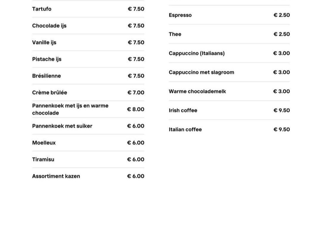
Task: Choose the Pistache ijs item
Action: (47, 59)
